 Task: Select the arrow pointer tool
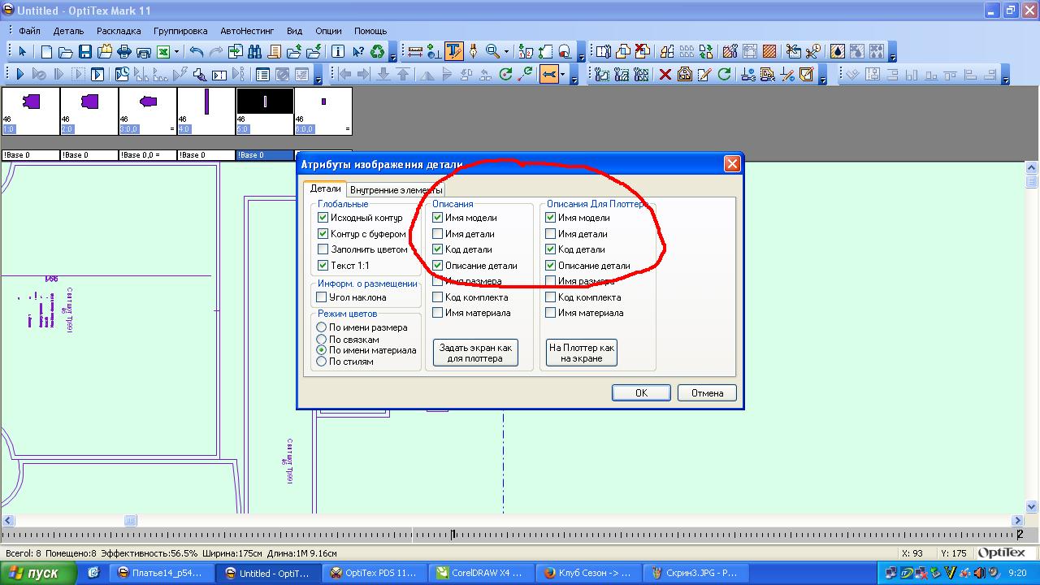coord(22,52)
